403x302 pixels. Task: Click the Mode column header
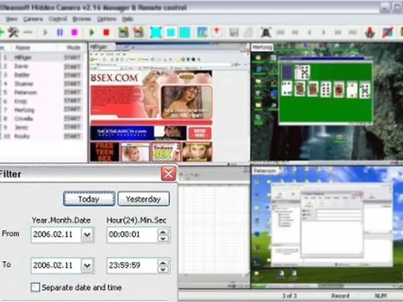click(73, 47)
